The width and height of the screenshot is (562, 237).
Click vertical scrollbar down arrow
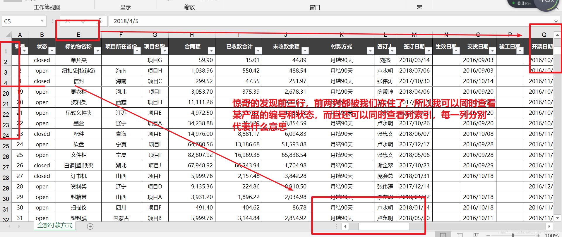coord(557,218)
